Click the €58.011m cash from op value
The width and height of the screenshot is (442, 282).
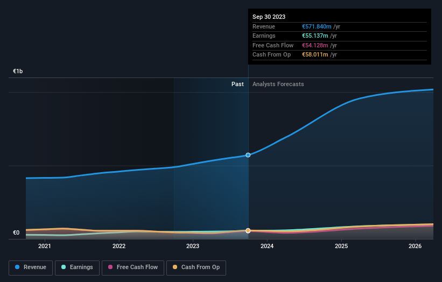tap(315, 55)
